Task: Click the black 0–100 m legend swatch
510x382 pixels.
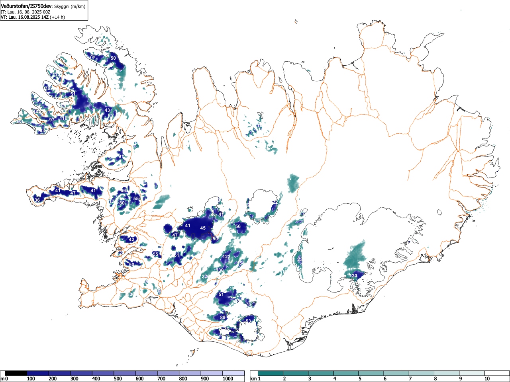Action: (x=16, y=373)
